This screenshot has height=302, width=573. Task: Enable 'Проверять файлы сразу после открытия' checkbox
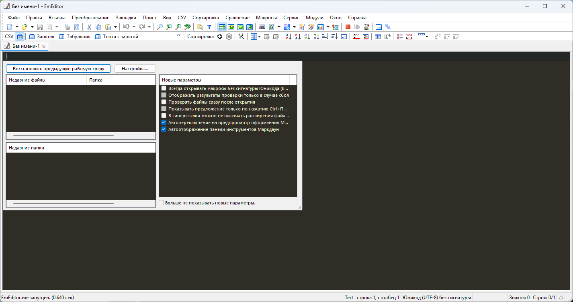tap(164, 102)
